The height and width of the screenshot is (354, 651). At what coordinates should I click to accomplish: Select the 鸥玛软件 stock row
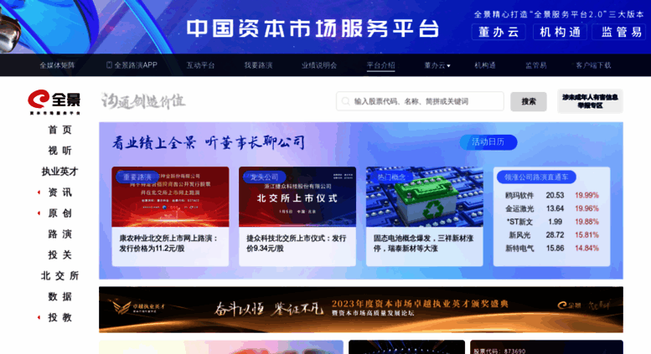coord(552,195)
